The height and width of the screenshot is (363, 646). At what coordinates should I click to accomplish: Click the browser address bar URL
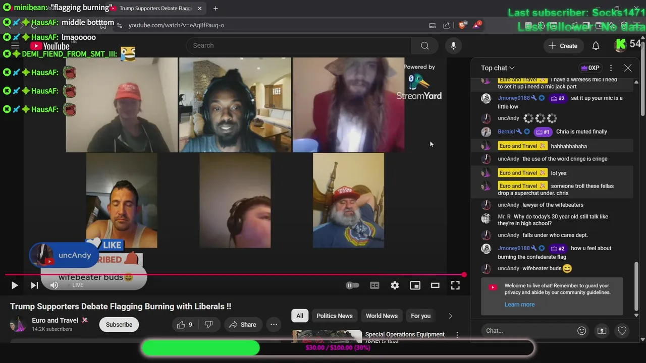[176, 25]
